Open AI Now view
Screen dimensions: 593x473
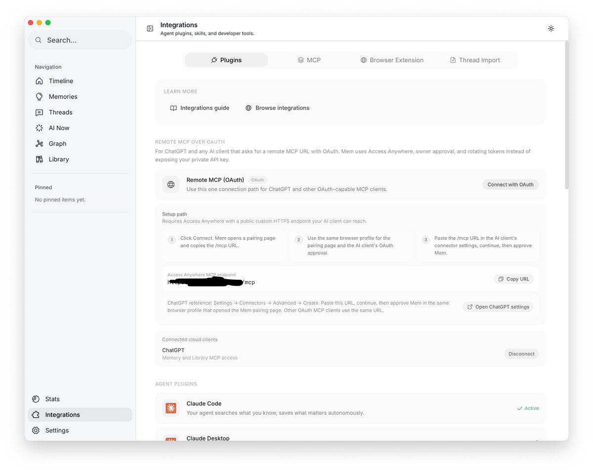coord(80,128)
